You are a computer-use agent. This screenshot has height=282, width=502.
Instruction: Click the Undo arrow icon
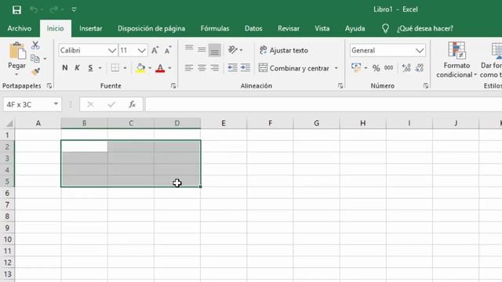point(33,9)
